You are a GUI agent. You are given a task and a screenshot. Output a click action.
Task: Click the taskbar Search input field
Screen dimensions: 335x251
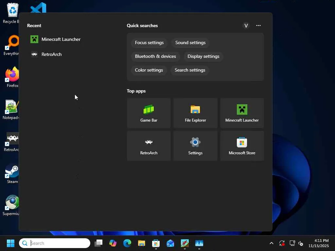55,243
